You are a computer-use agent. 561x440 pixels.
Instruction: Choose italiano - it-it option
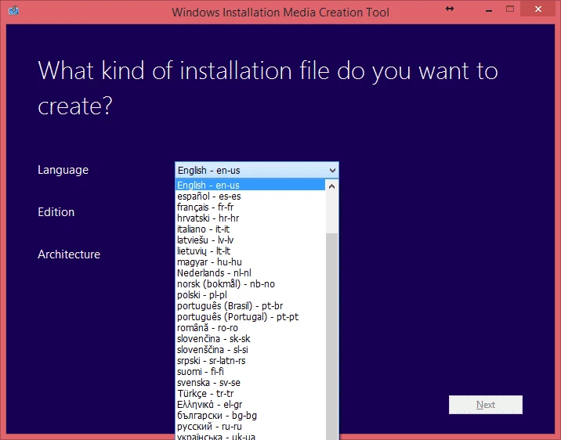204,229
